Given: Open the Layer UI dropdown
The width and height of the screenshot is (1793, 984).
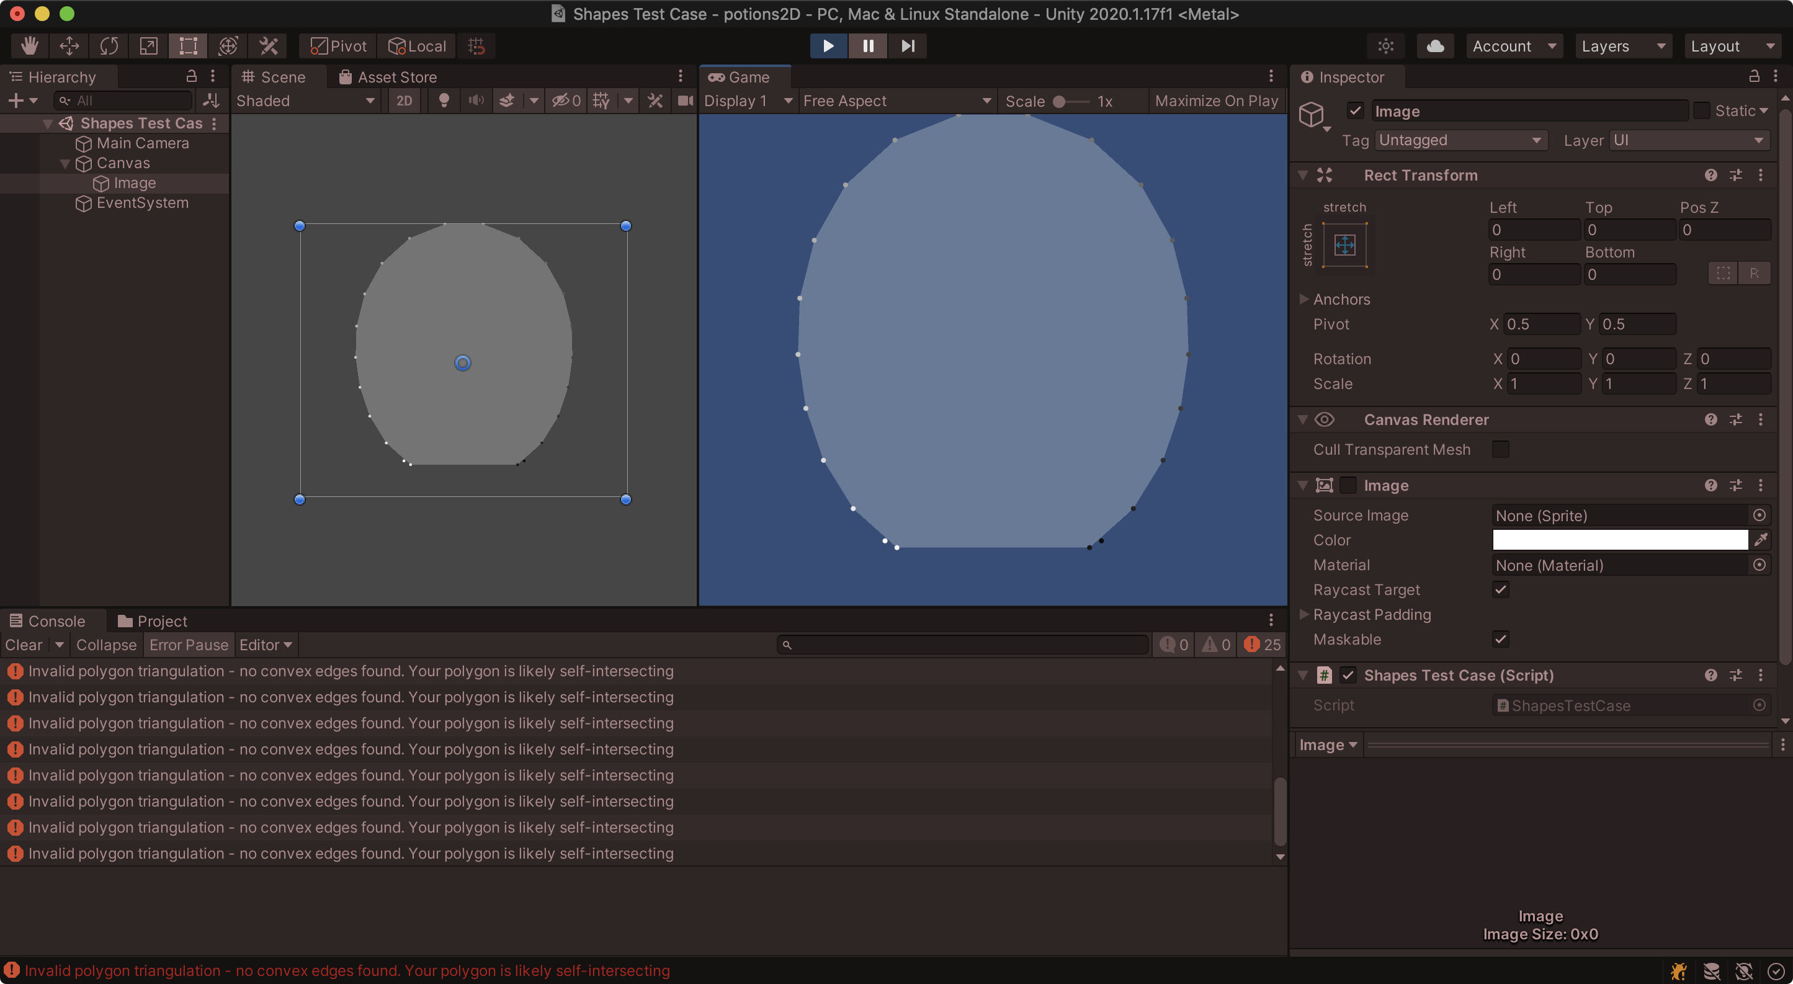Looking at the screenshot, I should [1689, 141].
